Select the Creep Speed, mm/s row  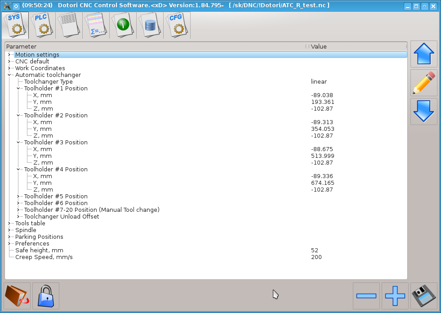click(x=206, y=257)
